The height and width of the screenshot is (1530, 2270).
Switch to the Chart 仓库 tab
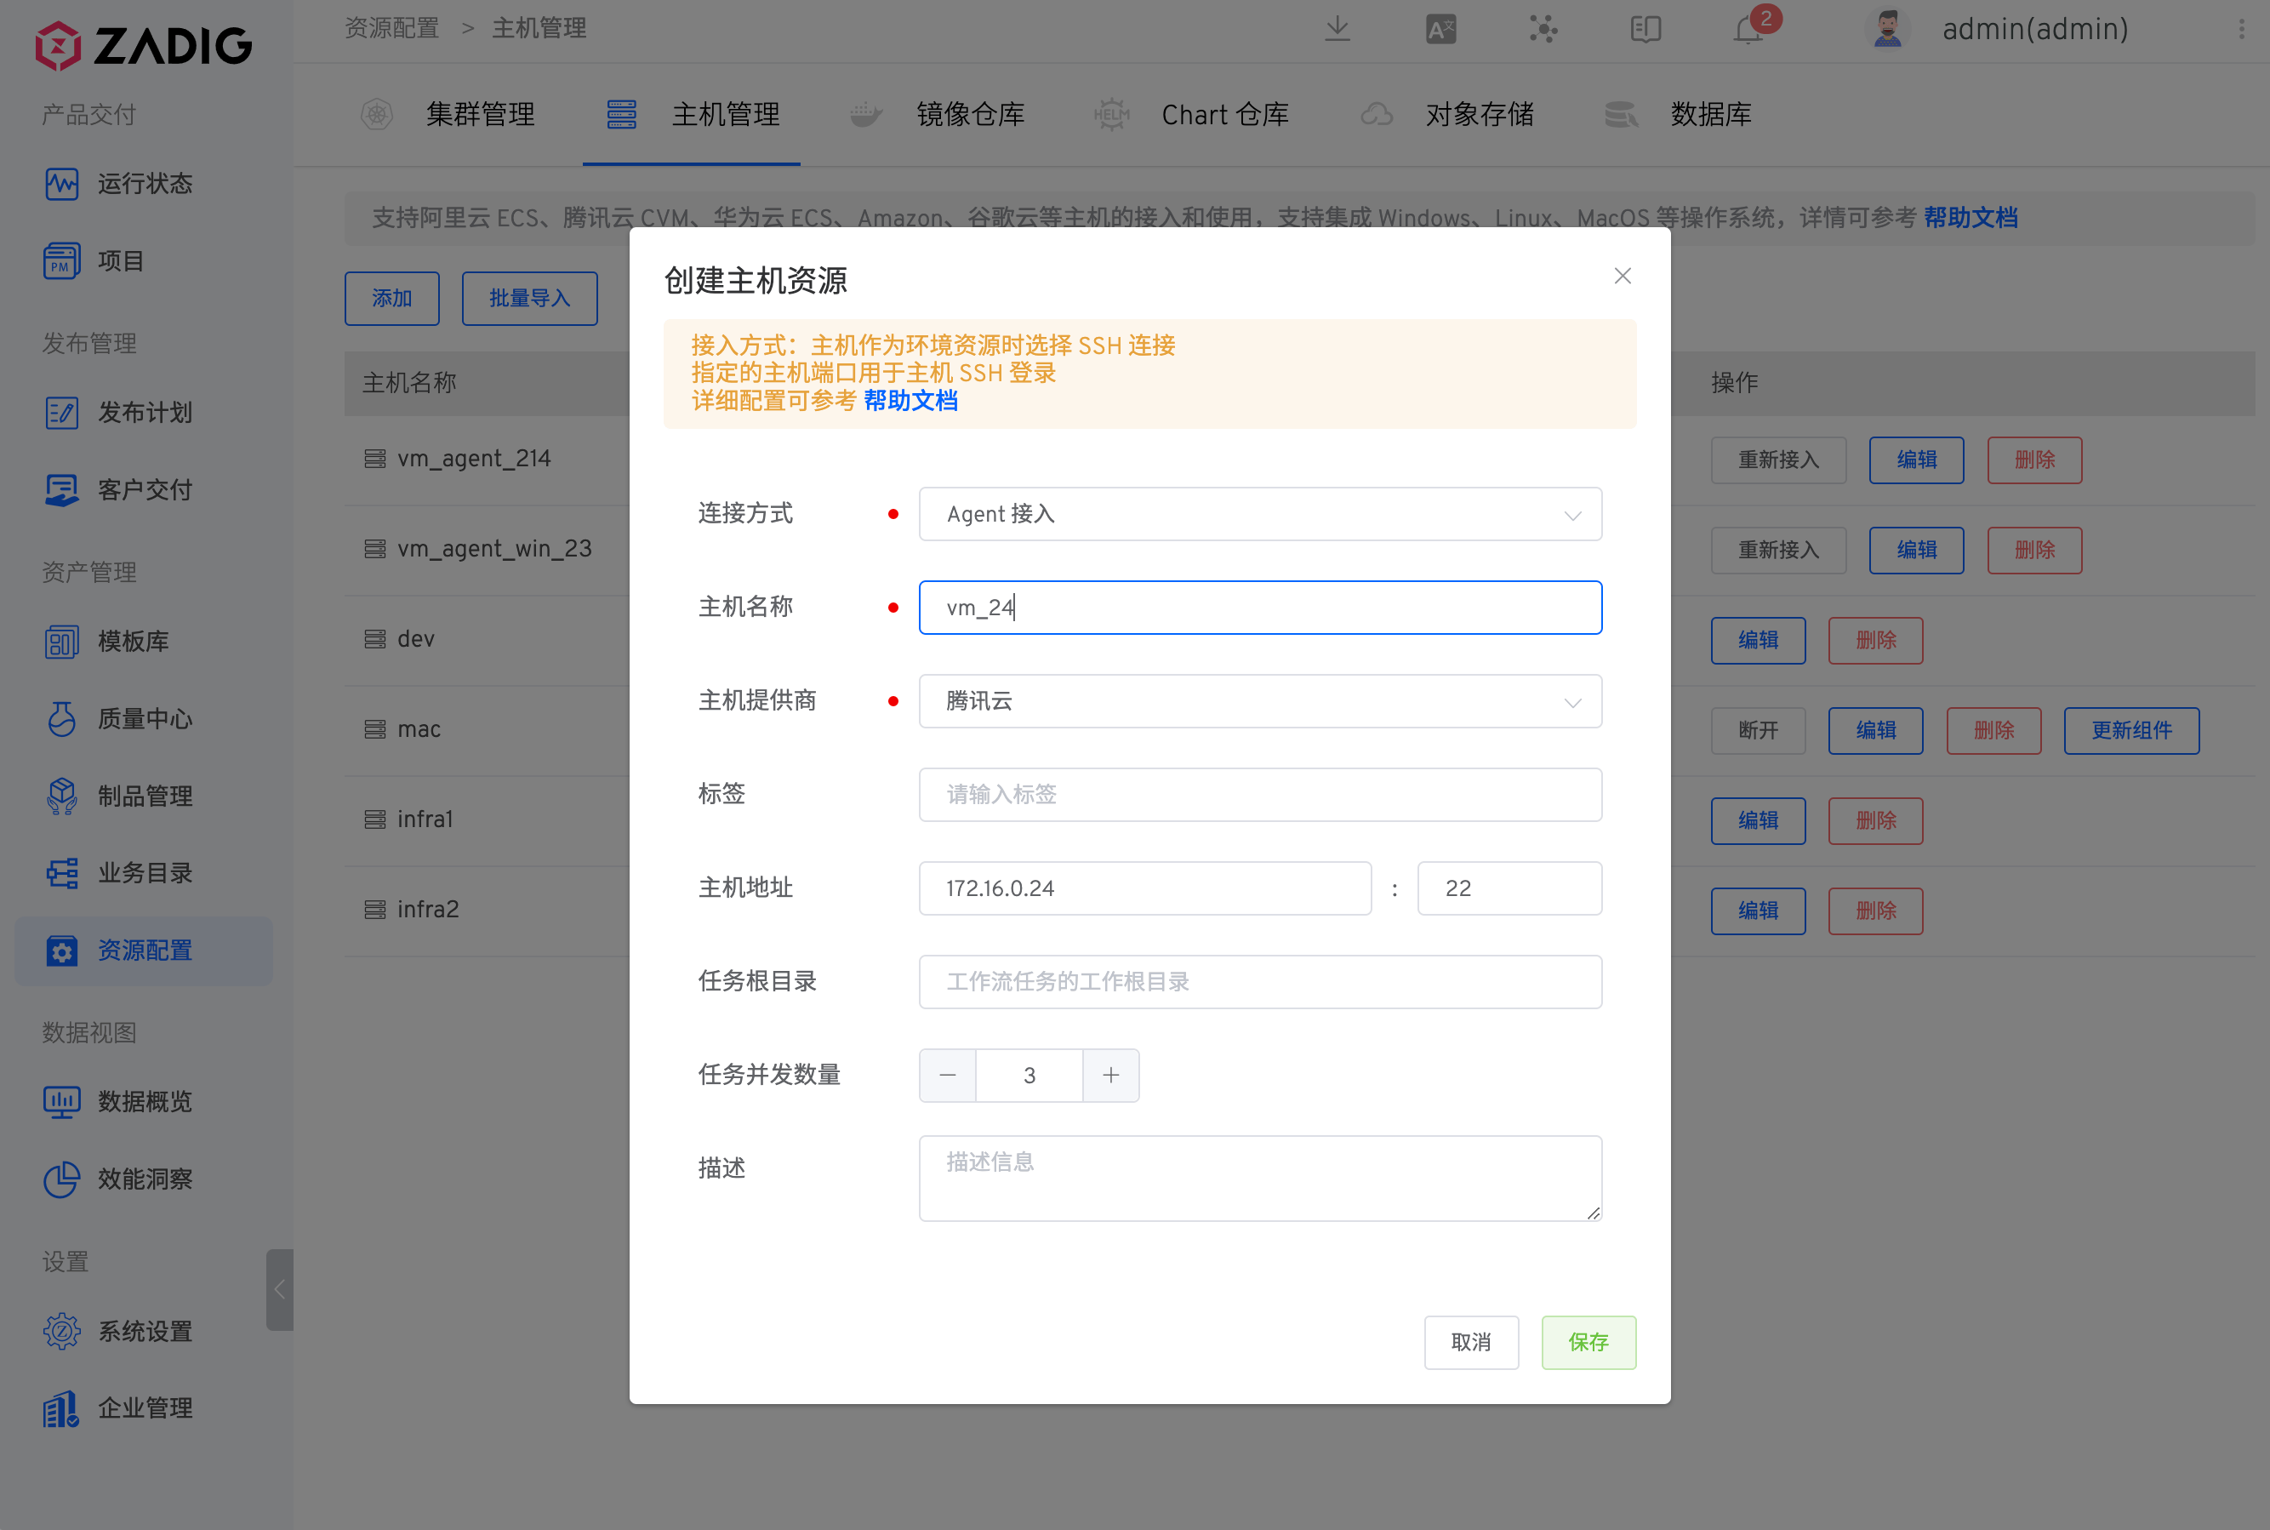click(x=1225, y=114)
